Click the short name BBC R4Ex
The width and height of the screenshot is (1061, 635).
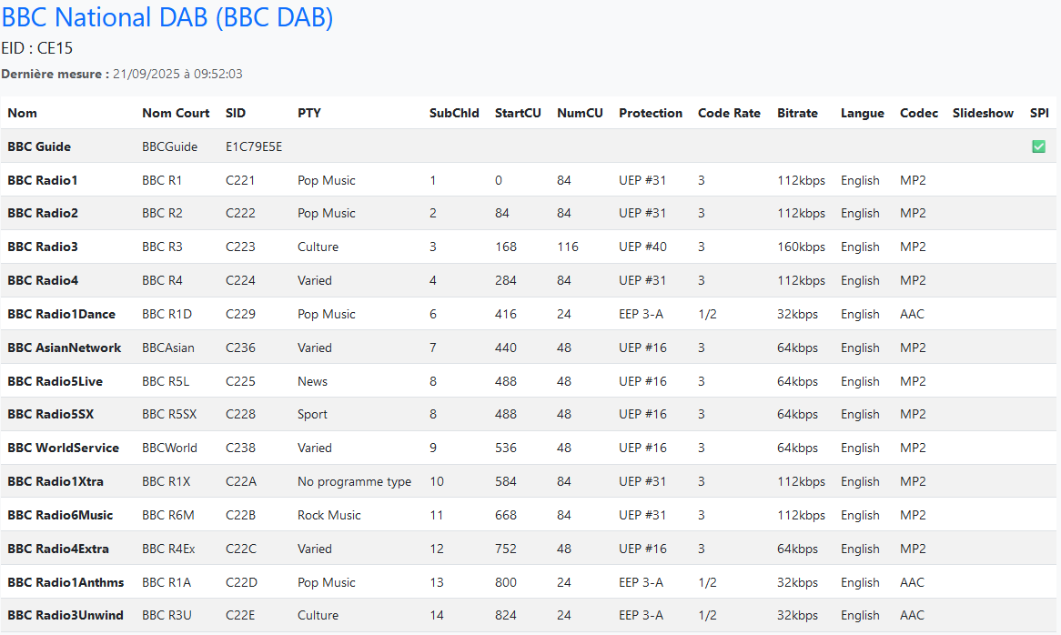[x=168, y=549]
